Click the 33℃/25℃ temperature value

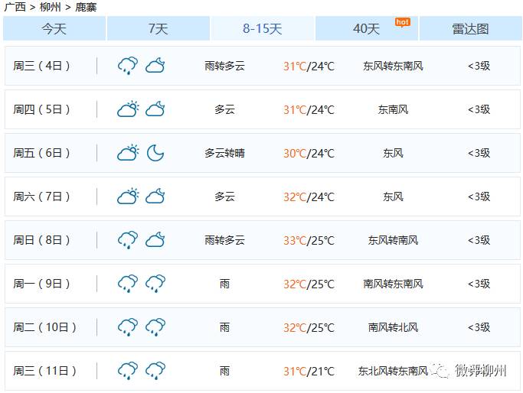click(x=309, y=240)
